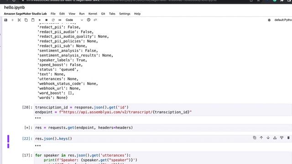Open the View menu

click(x=72, y=14)
